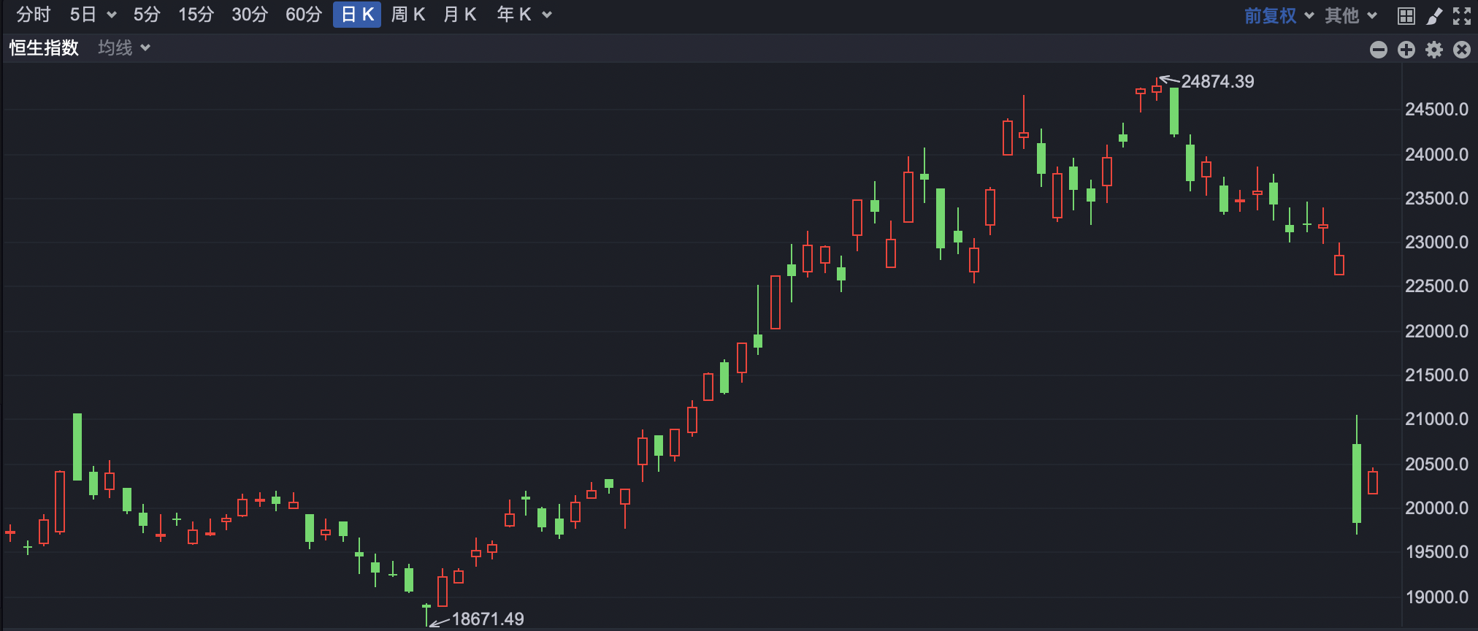Screen dimensions: 1478x631
Task: Click the 22500.0 axis label
Action: click(x=1436, y=286)
